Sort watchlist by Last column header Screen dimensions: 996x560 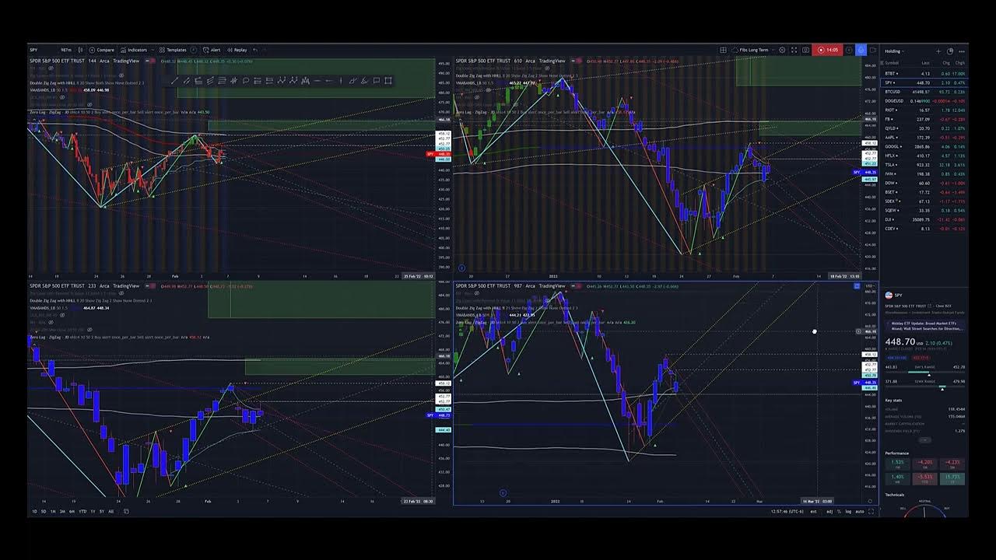tap(925, 63)
